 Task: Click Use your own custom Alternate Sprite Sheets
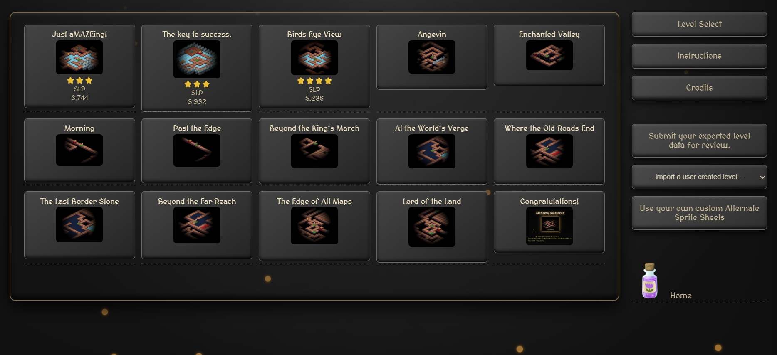point(699,213)
